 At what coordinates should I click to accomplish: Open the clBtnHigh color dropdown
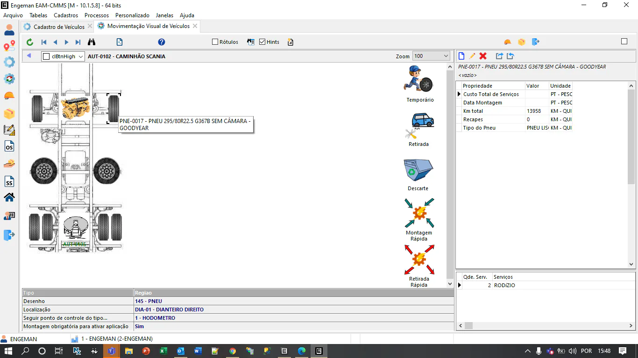80,56
